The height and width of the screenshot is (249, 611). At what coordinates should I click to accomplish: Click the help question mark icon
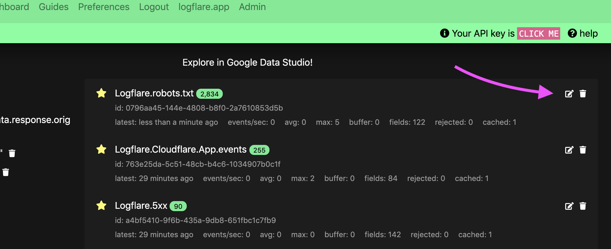tap(572, 33)
